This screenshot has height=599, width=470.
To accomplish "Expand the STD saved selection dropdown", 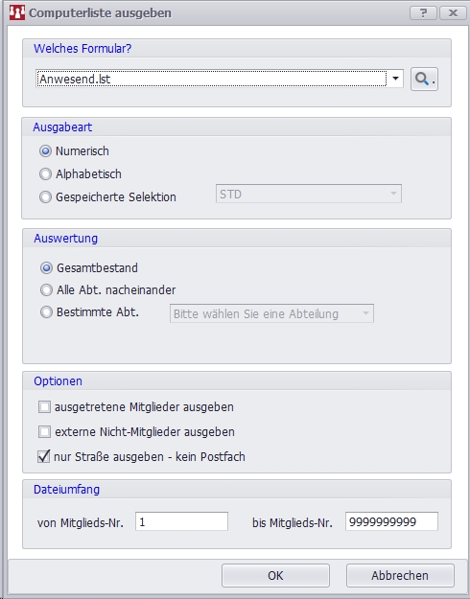I will [x=393, y=194].
